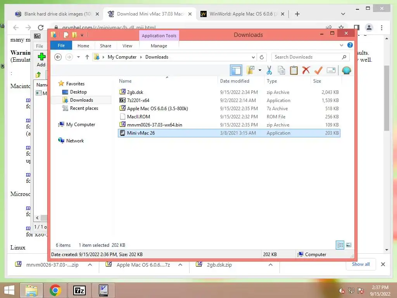Sort by Size column header

[x=326, y=81]
